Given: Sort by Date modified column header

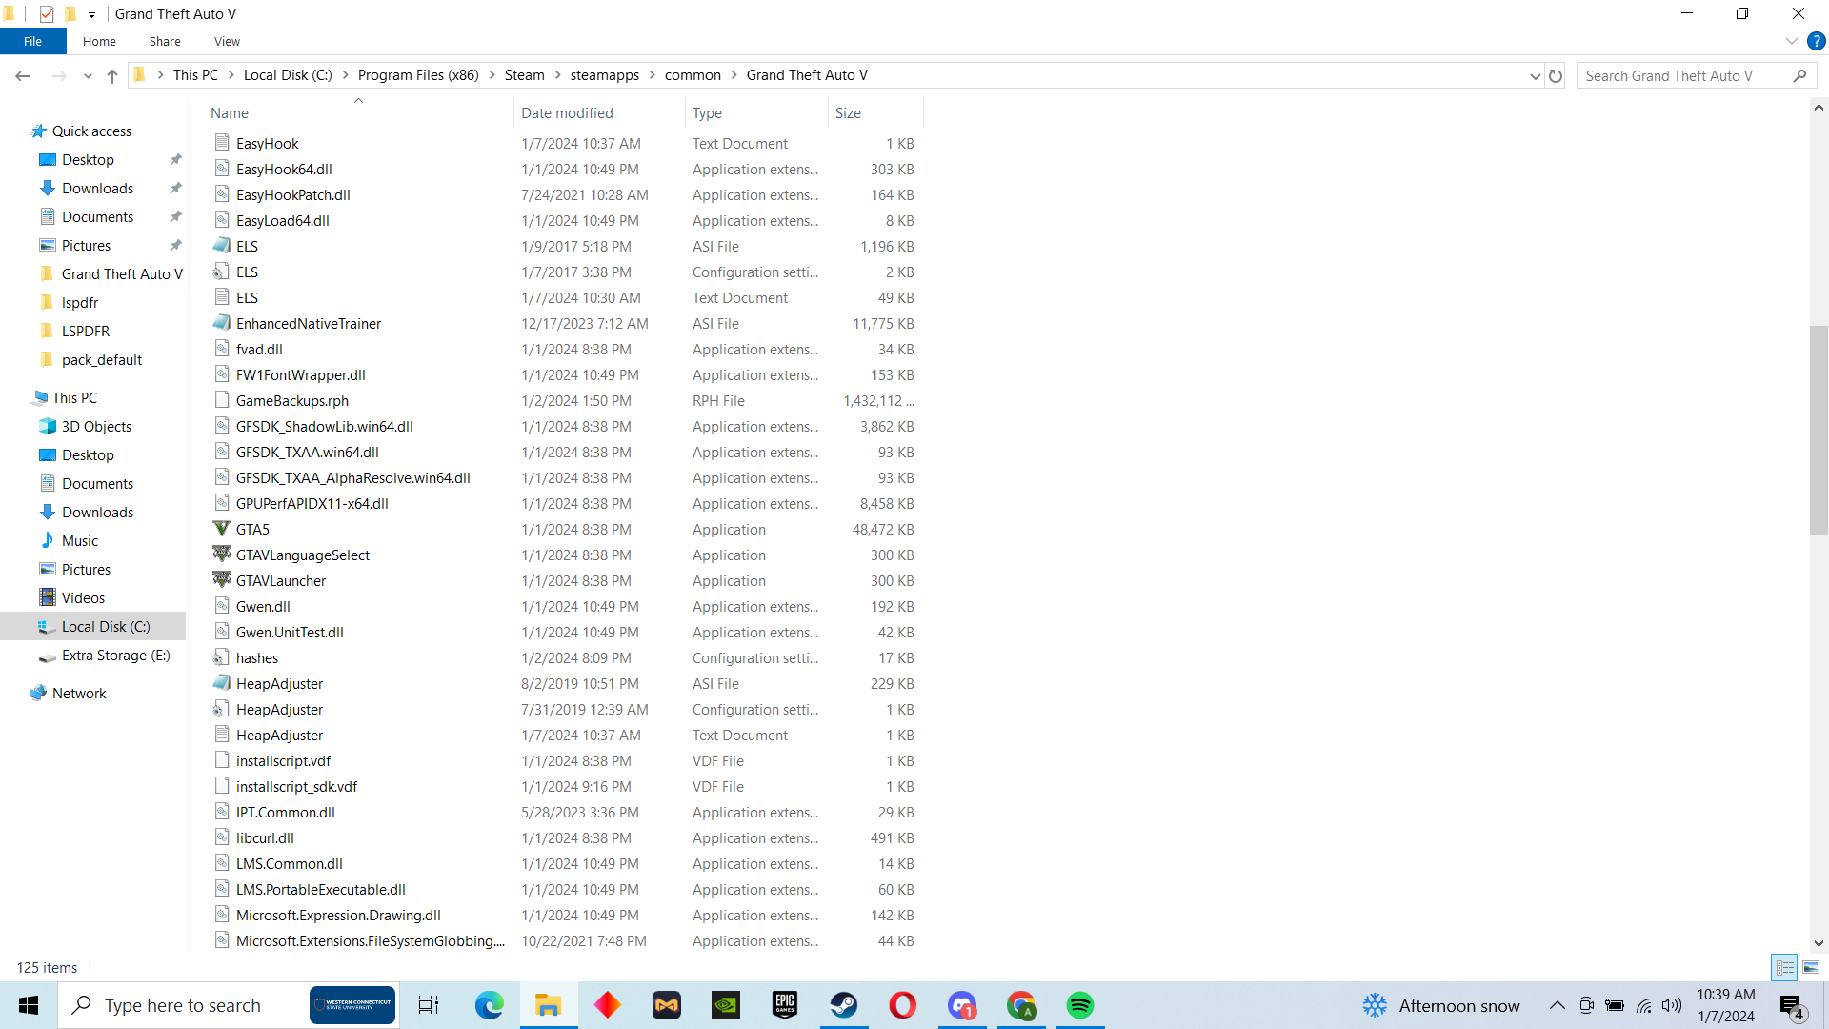Looking at the screenshot, I should 567,112.
